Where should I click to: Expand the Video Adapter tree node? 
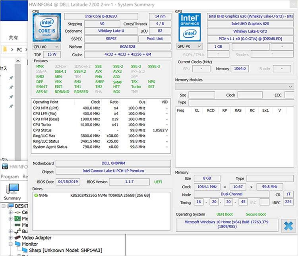tap(11, 237)
